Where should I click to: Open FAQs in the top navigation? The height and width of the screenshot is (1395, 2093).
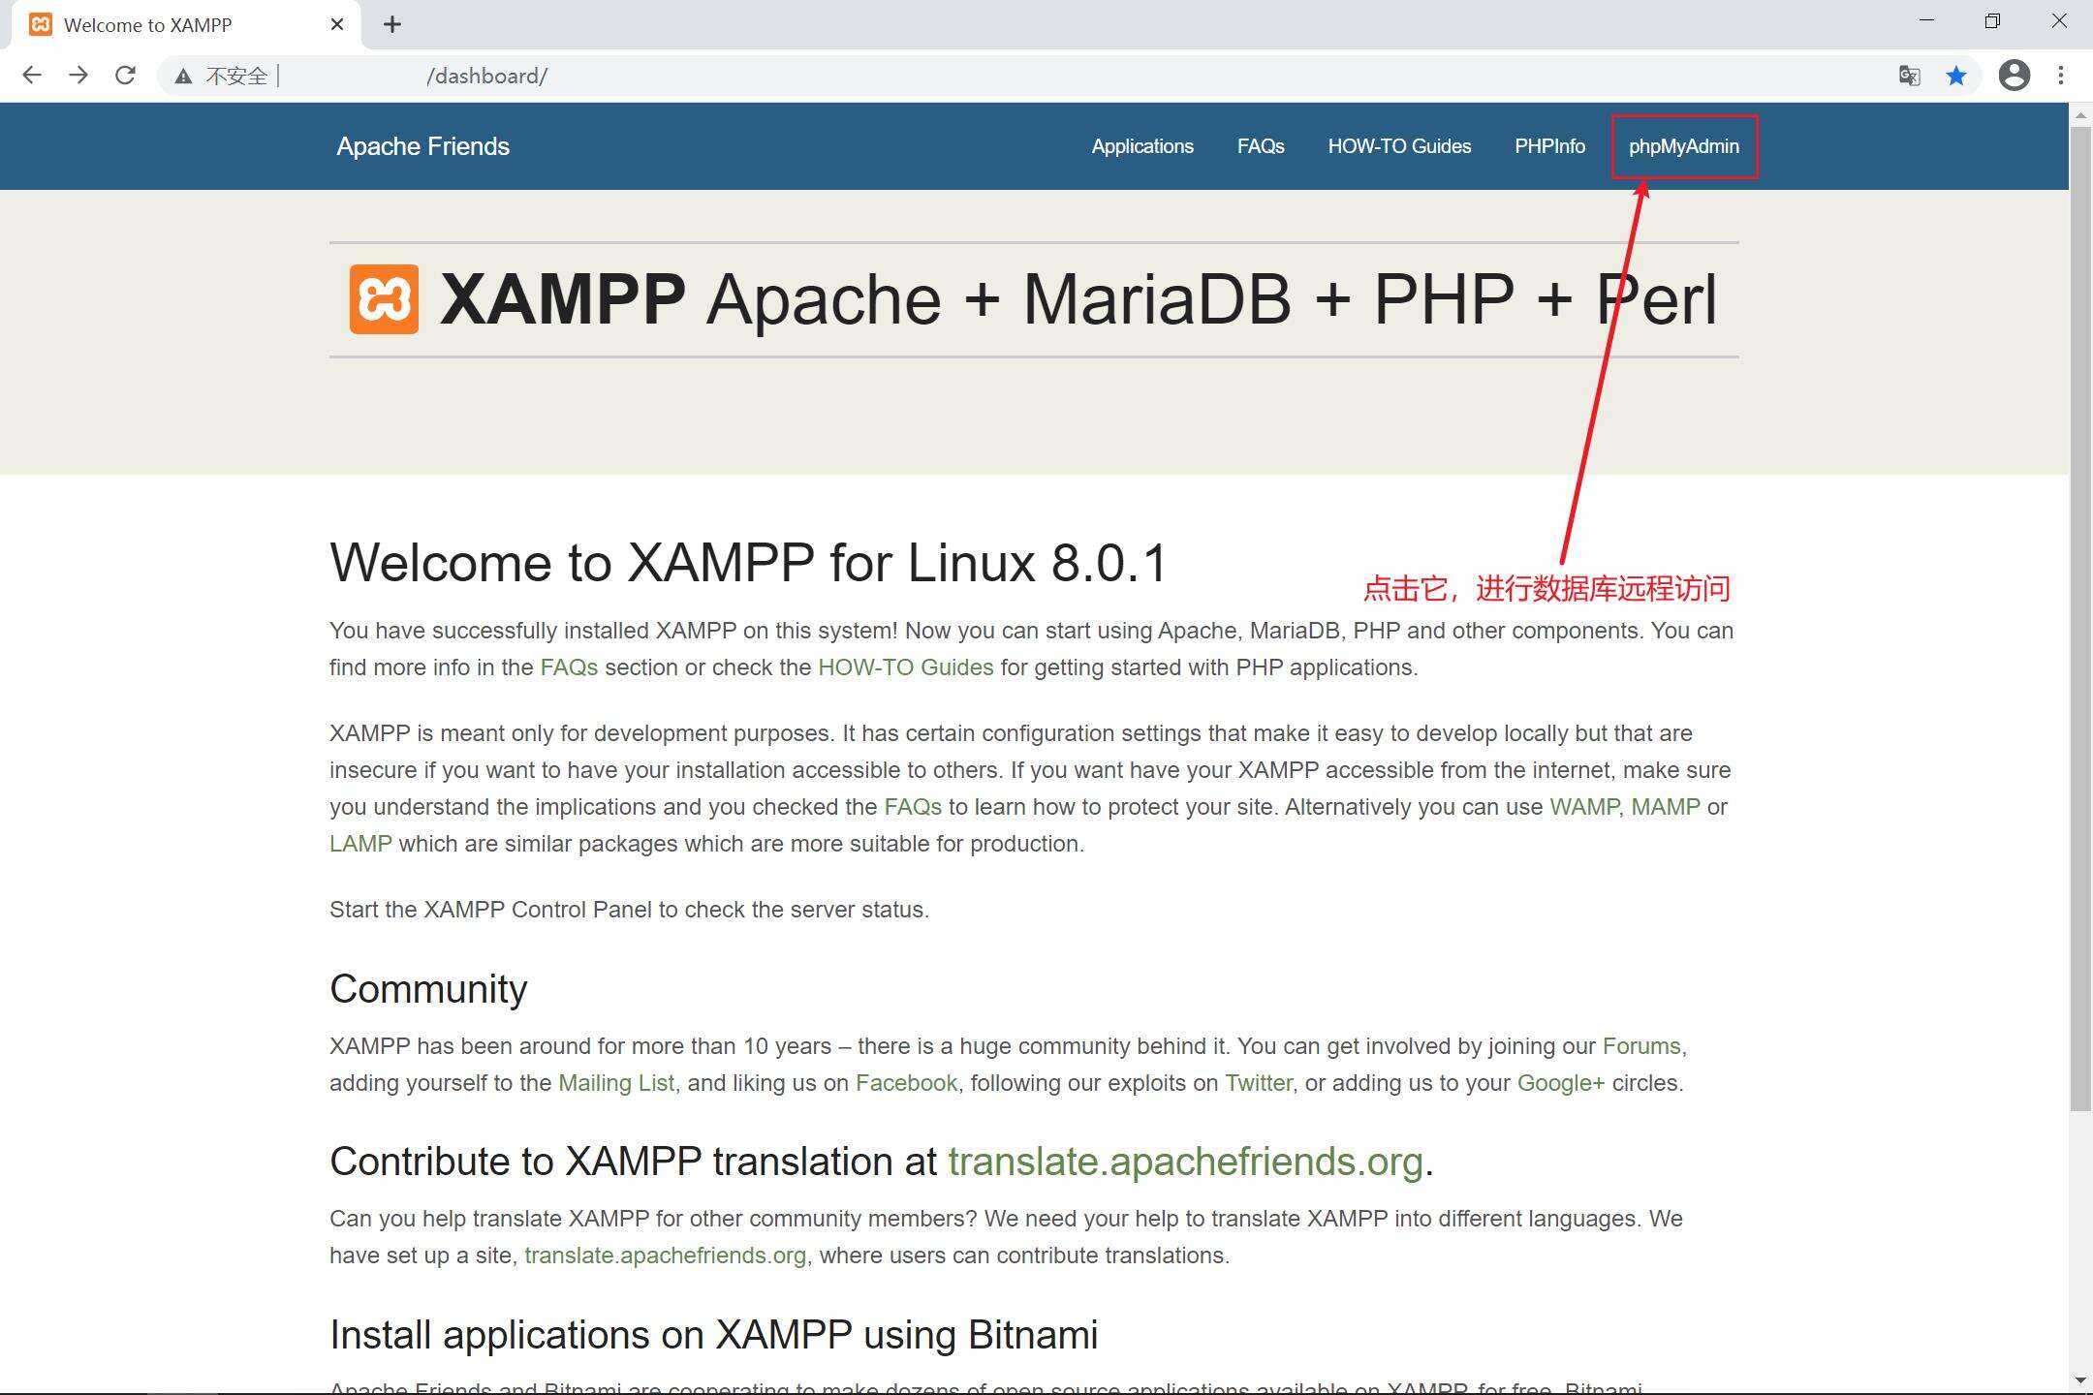pyautogui.click(x=1261, y=146)
